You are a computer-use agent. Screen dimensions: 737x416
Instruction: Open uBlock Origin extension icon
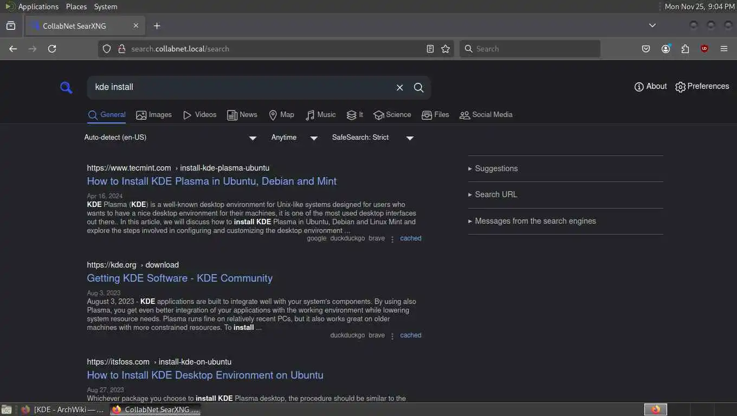coord(704,49)
